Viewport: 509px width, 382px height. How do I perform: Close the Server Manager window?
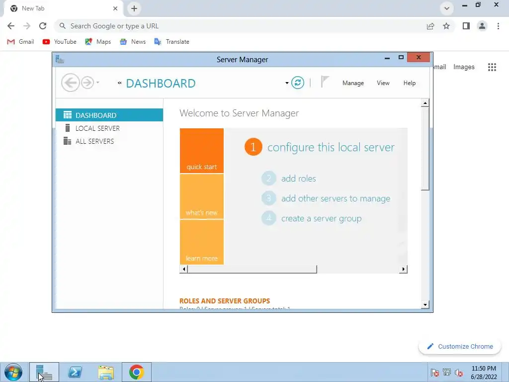pyautogui.click(x=419, y=58)
